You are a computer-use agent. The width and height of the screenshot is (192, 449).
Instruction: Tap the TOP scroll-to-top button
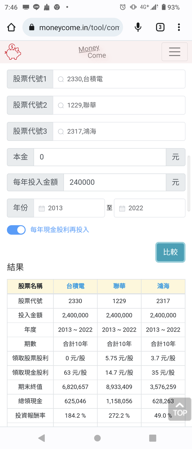click(180, 409)
